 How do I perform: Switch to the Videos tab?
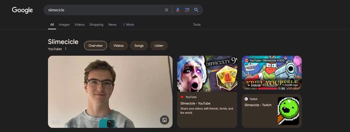tap(79, 25)
